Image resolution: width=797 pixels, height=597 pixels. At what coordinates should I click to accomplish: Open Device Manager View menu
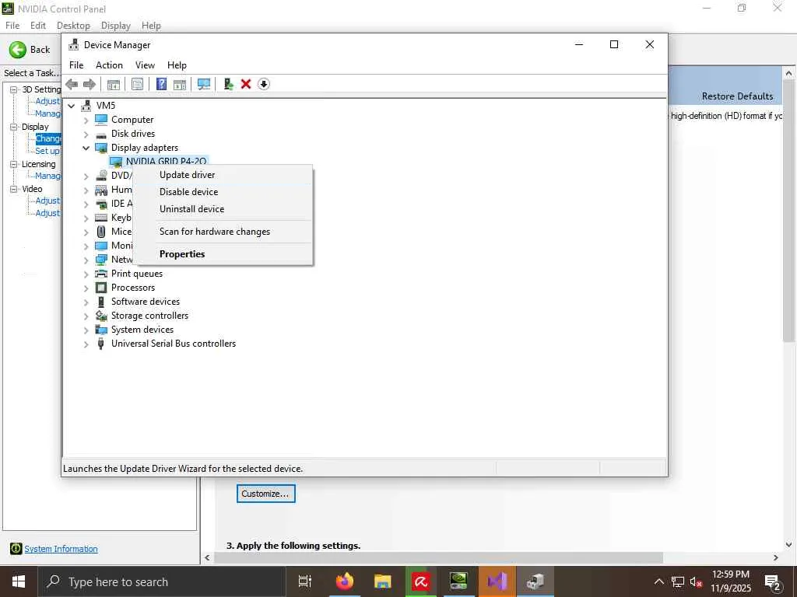tap(145, 65)
